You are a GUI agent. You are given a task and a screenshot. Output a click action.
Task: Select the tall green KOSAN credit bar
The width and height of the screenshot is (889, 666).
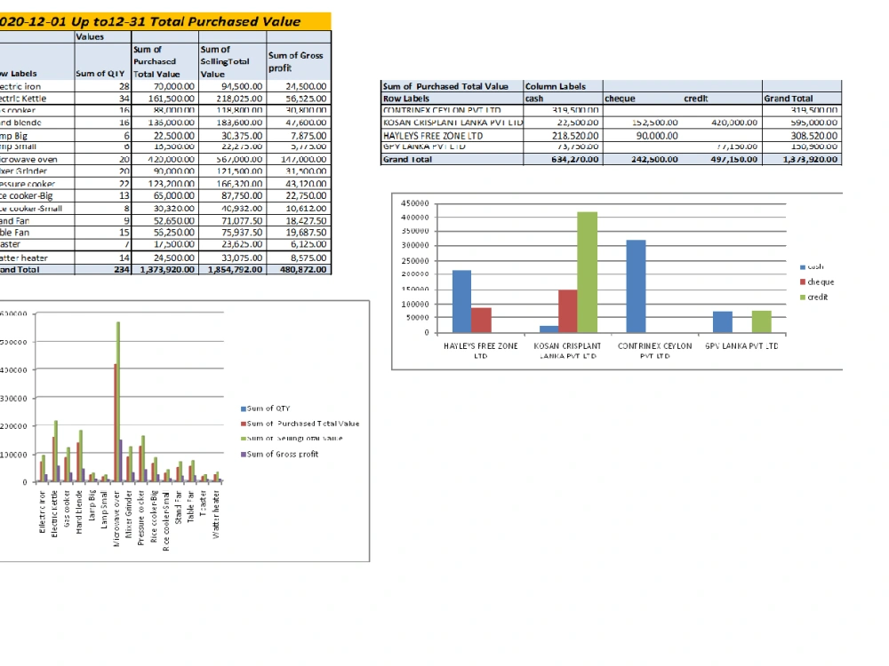(588, 273)
